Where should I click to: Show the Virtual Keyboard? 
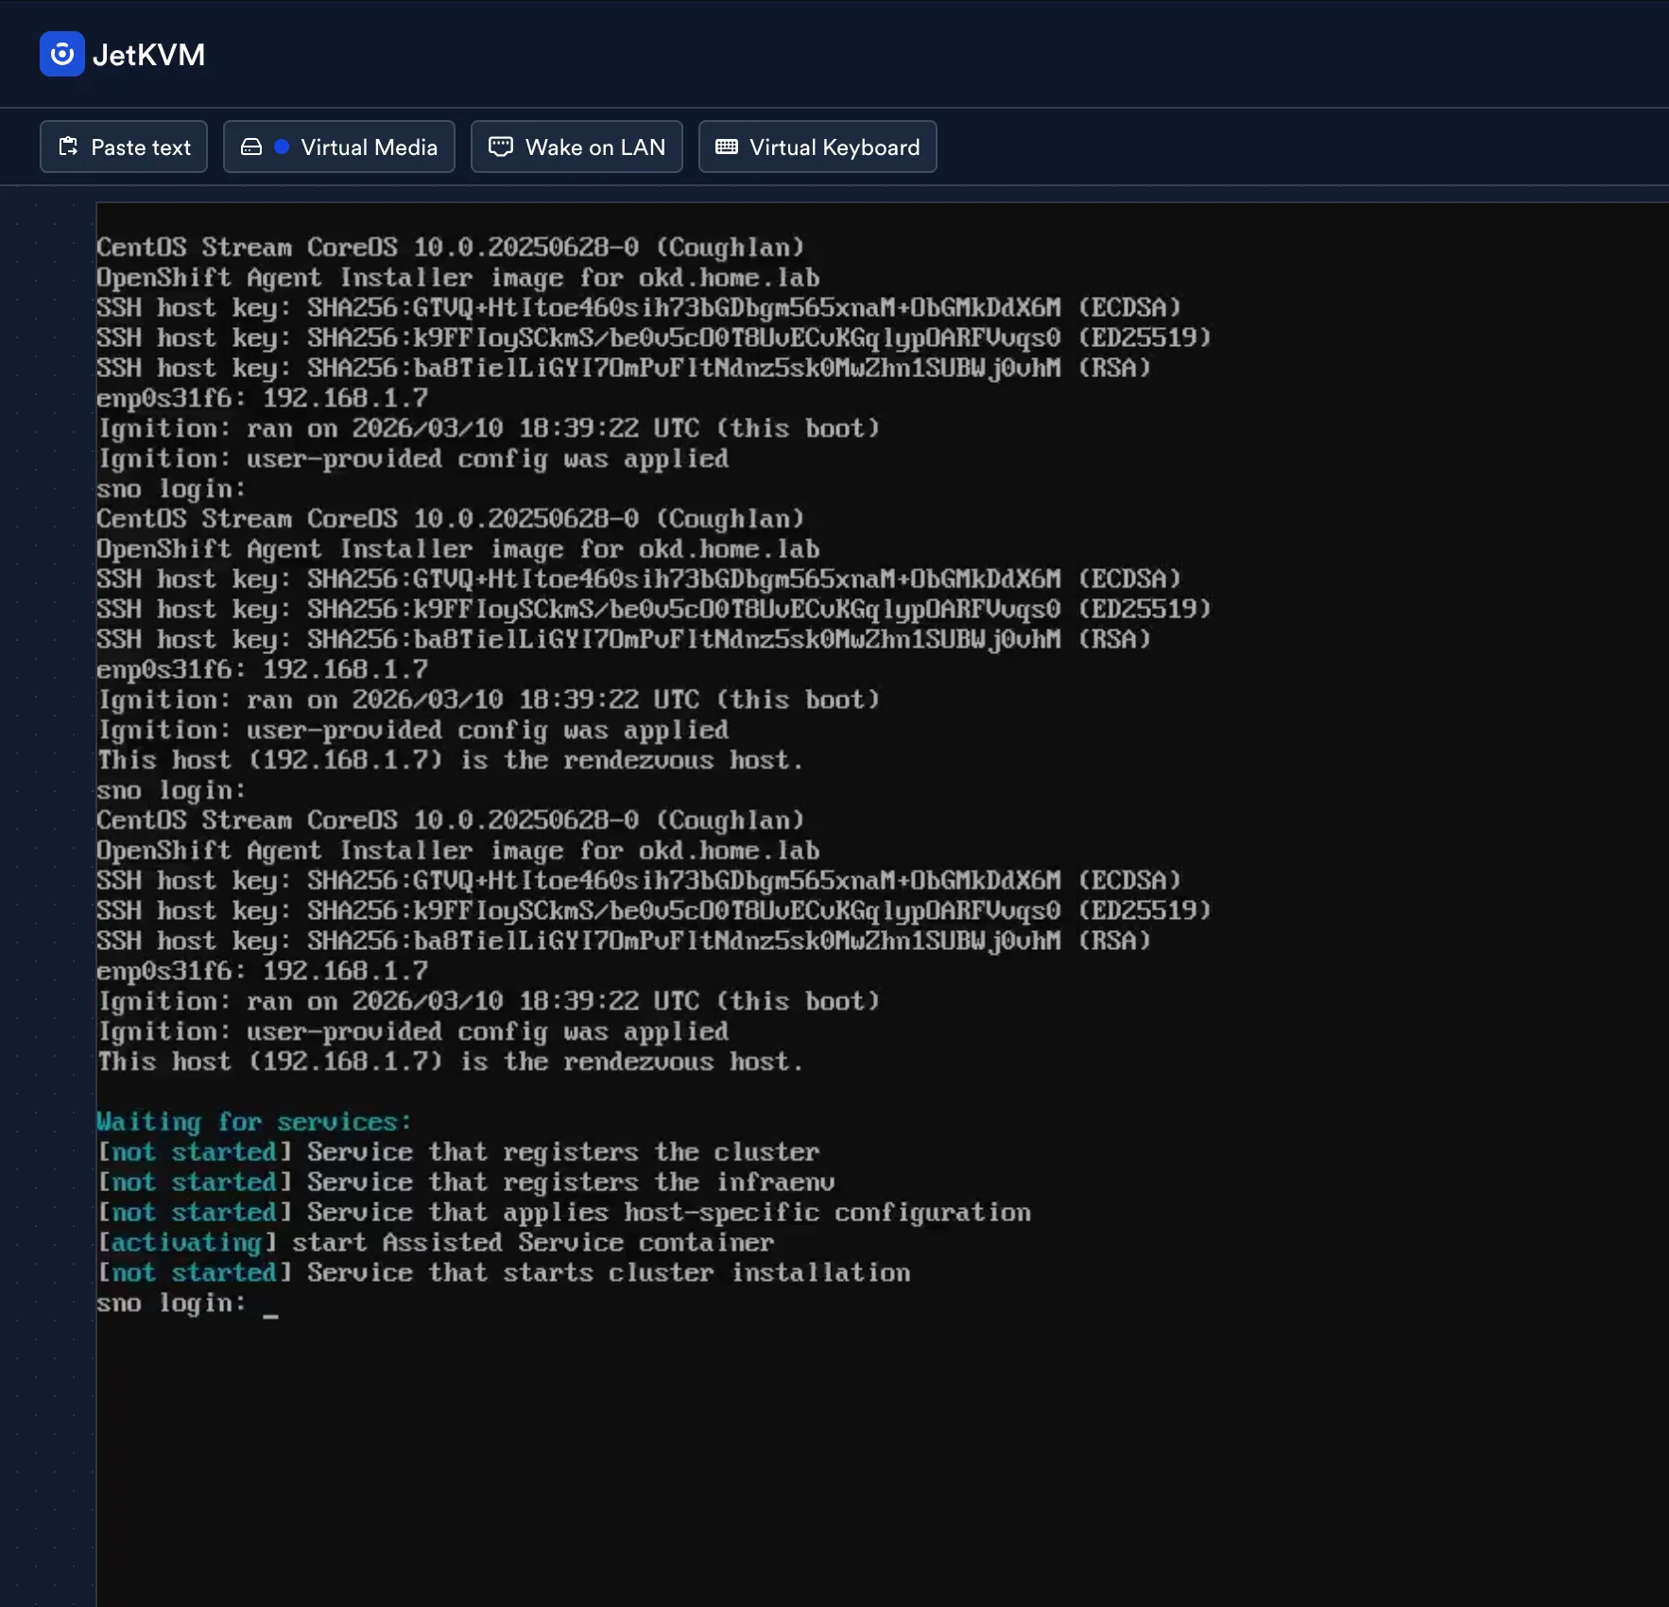pos(817,147)
